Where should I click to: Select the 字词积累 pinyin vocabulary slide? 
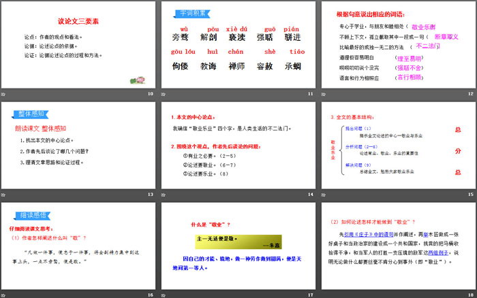[x=238, y=44]
